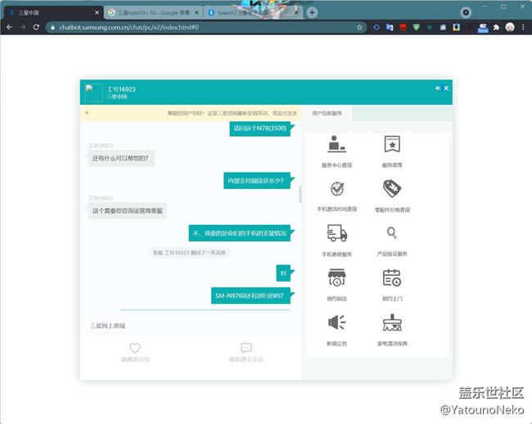Click the recalled message notice
The width and height of the screenshot is (532, 424).
pyautogui.click(x=189, y=253)
